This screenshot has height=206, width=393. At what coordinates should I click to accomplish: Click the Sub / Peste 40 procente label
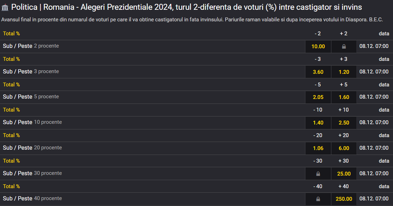32,199
